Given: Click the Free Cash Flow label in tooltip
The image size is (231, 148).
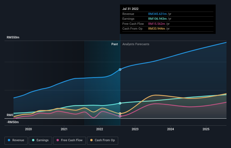Looking at the screenshot, I should pyautogui.click(x=133, y=24).
